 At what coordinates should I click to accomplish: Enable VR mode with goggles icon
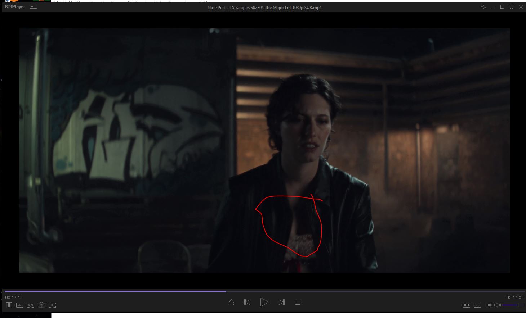coord(31,305)
